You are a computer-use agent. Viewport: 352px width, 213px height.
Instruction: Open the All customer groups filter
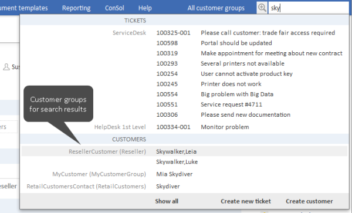[x=216, y=8]
